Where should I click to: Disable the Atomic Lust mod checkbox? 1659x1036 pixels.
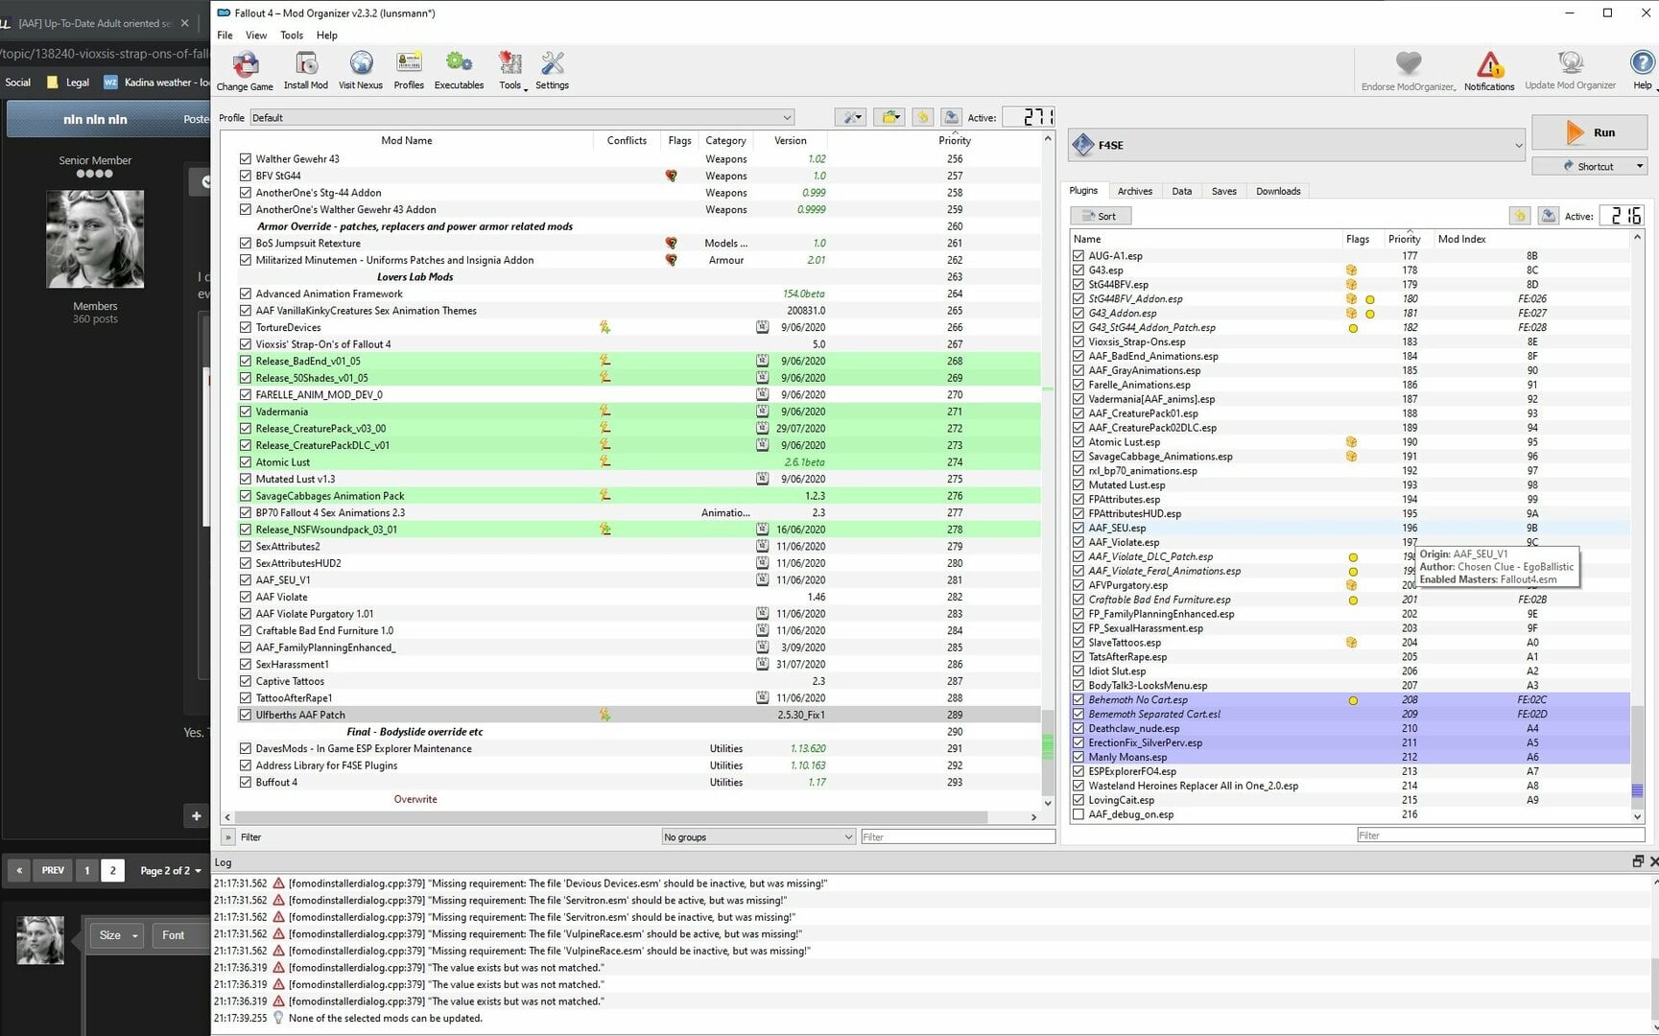click(x=246, y=462)
